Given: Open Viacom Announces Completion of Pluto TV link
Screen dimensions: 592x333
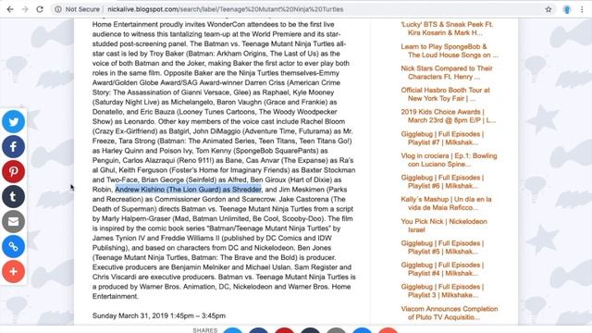Looking at the screenshot, I should (450, 313).
